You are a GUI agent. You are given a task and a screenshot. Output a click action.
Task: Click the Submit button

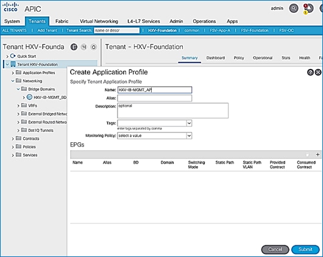coord(305,249)
